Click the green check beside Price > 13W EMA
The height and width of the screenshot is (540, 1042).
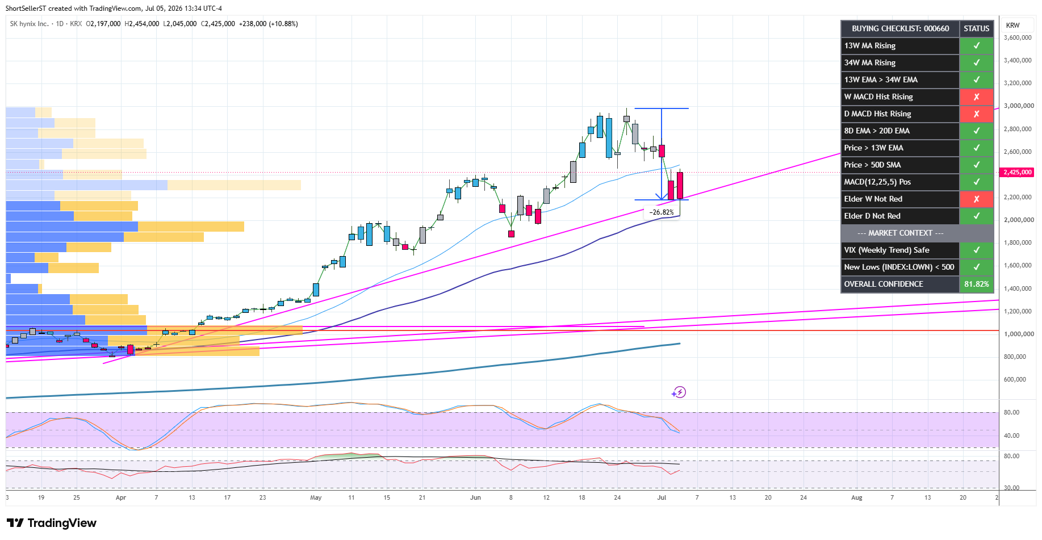pos(977,148)
